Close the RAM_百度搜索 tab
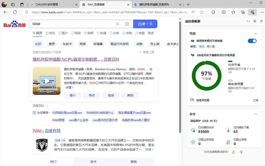The width and height of the screenshot is (265, 166). [x=128, y=5]
